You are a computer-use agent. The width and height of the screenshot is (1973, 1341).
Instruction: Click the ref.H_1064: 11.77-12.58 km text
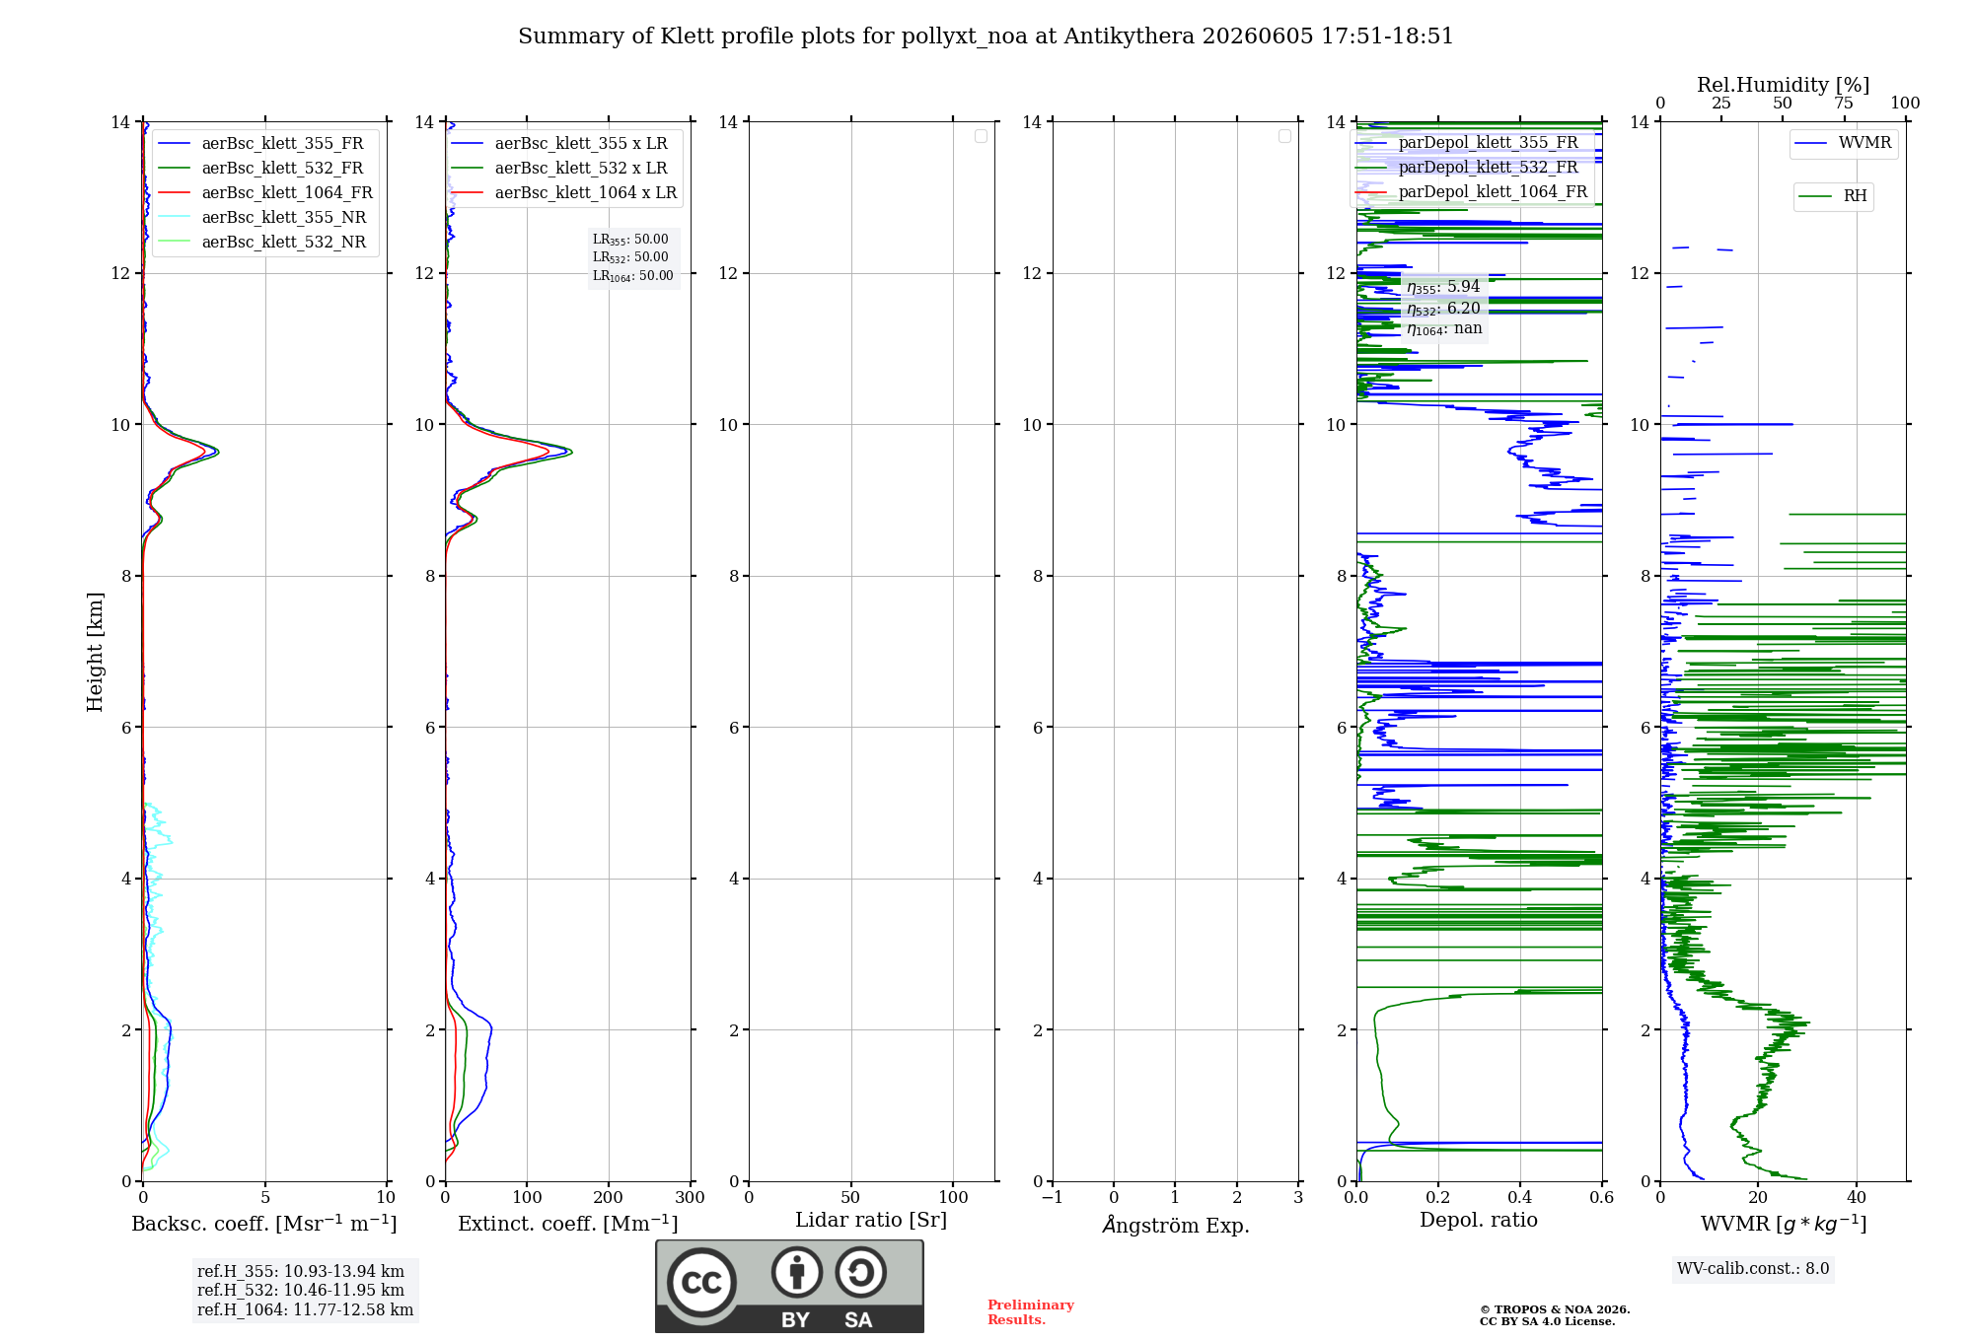coord(305,1310)
